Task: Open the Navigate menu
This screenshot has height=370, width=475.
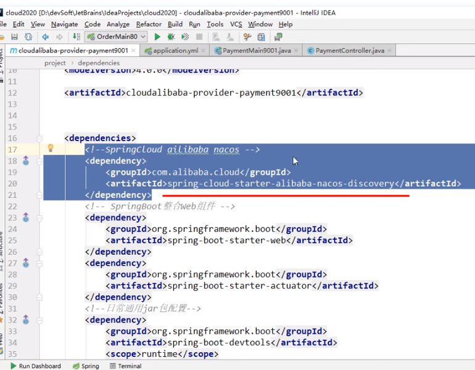Action: coord(65,24)
